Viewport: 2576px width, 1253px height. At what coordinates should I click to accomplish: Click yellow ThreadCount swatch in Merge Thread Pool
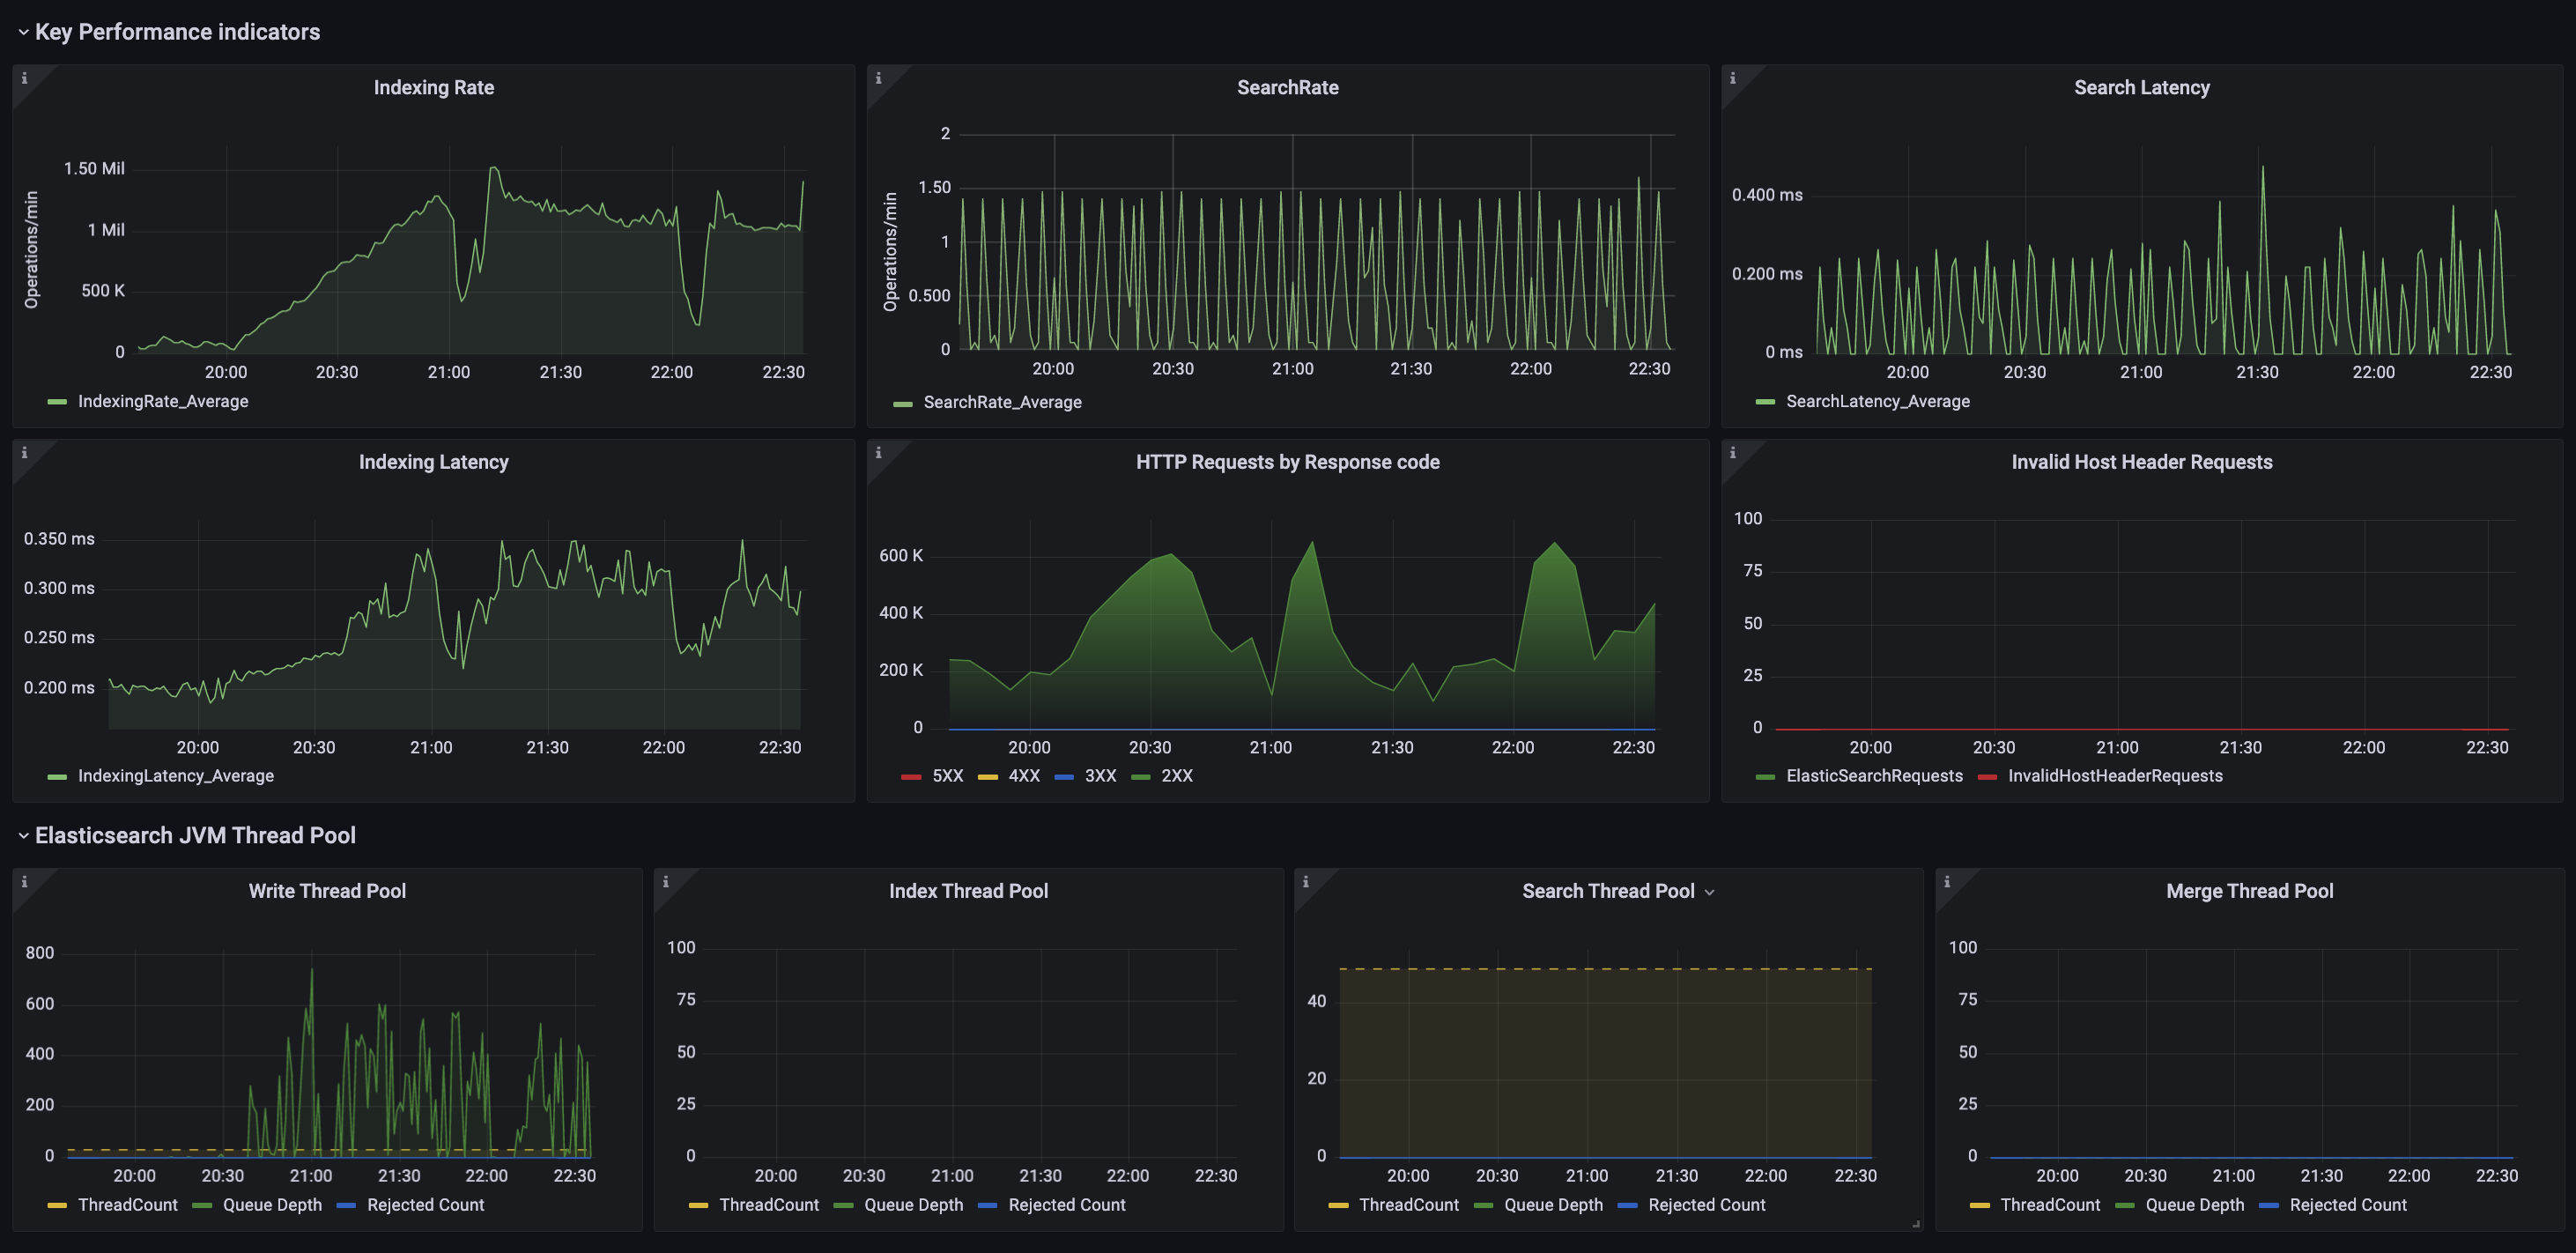[x=1979, y=1205]
